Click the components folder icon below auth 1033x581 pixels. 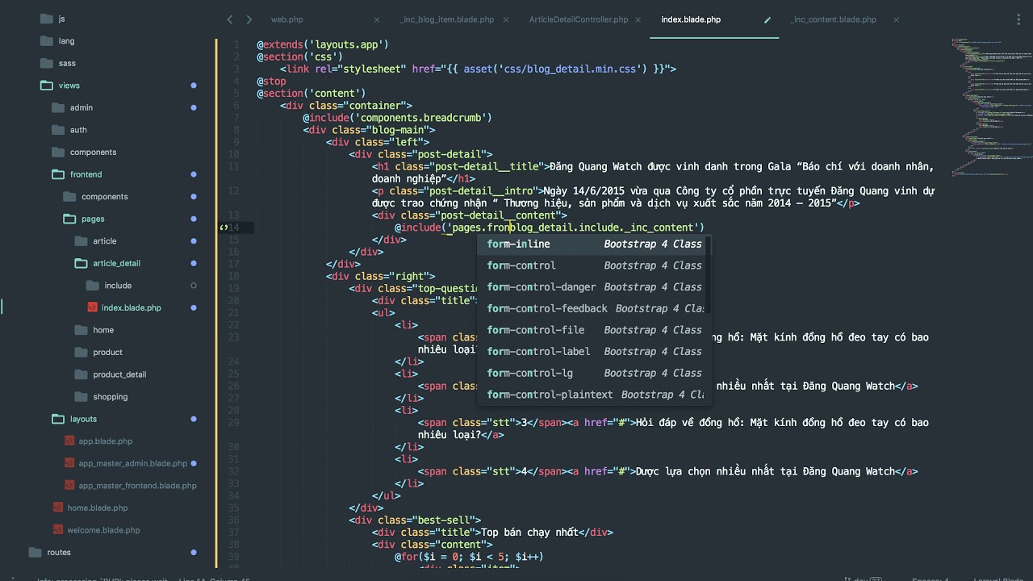click(57, 152)
